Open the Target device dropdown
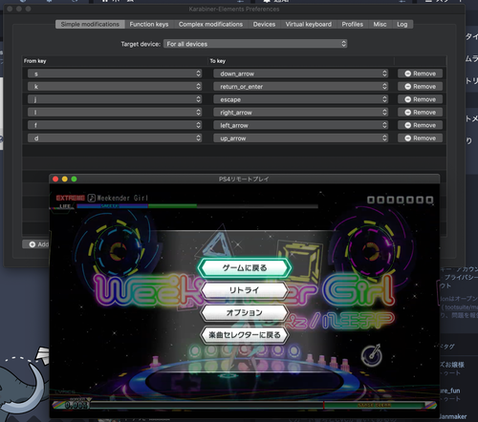The width and height of the screenshot is (478, 422). (x=255, y=44)
